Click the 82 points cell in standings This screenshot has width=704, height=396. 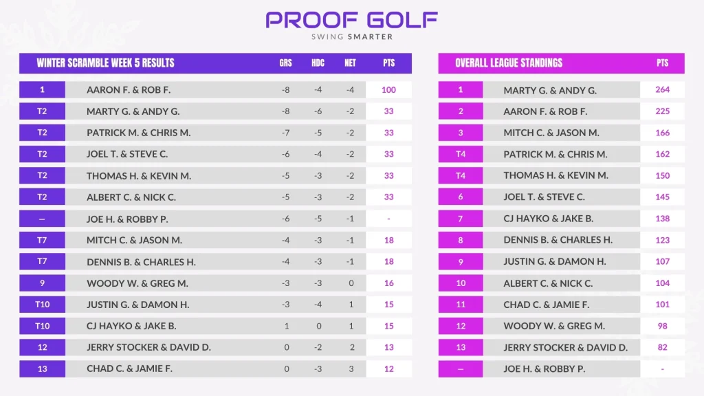click(662, 348)
